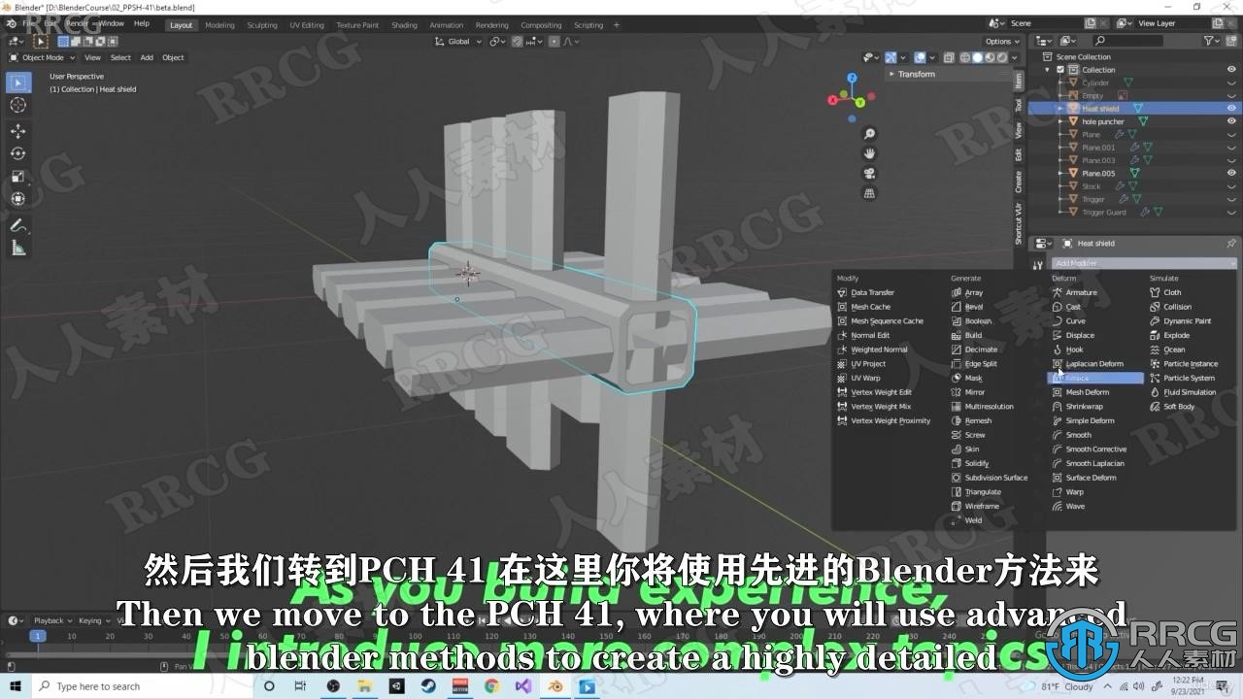Image resolution: width=1243 pixels, height=699 pixels.
Task: Open the Add menu in viewport header
Action: tap(147, 57)
